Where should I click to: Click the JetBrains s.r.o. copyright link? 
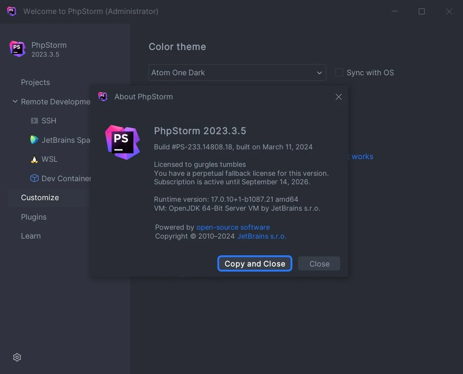tap(262, 236)
